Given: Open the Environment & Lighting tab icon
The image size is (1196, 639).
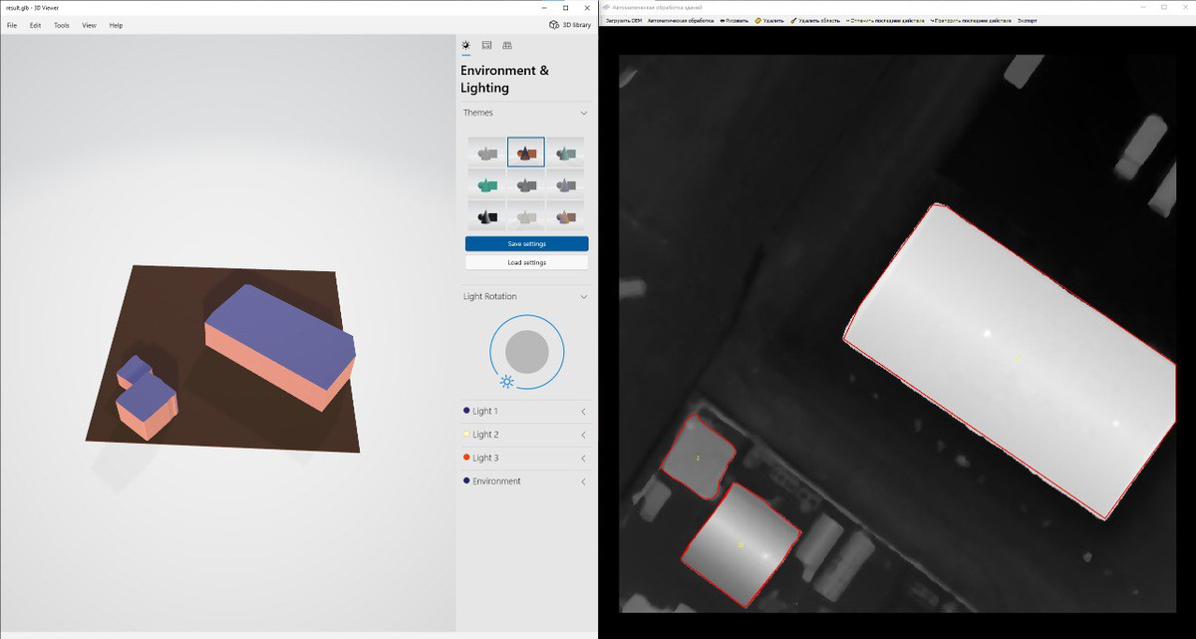Looking at the screenshot, I should click(465, 45).
